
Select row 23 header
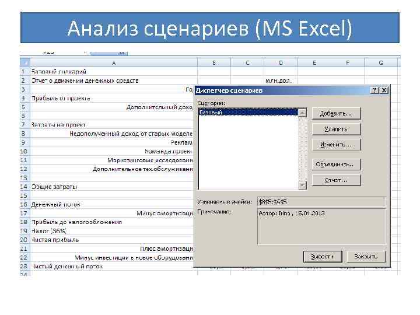pyautogui.click(x=25, y=266)
